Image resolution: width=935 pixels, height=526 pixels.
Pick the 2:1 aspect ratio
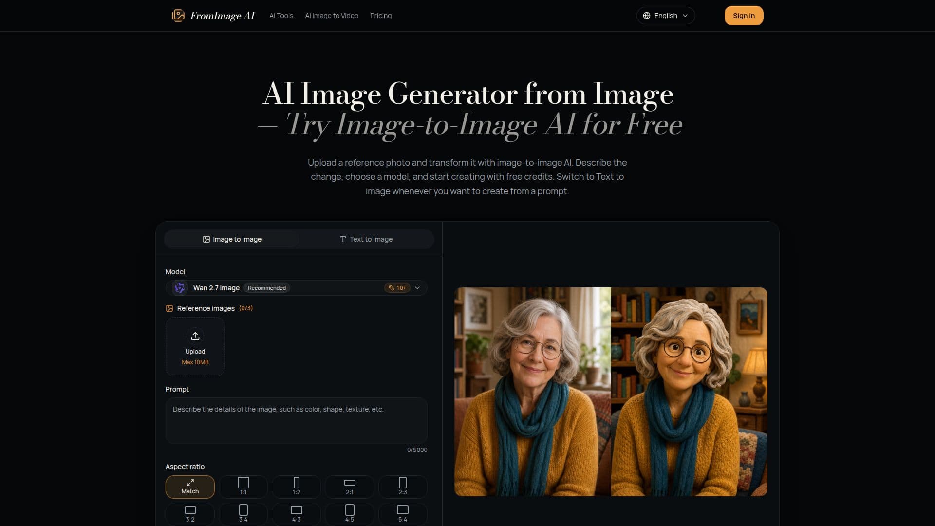350,487
